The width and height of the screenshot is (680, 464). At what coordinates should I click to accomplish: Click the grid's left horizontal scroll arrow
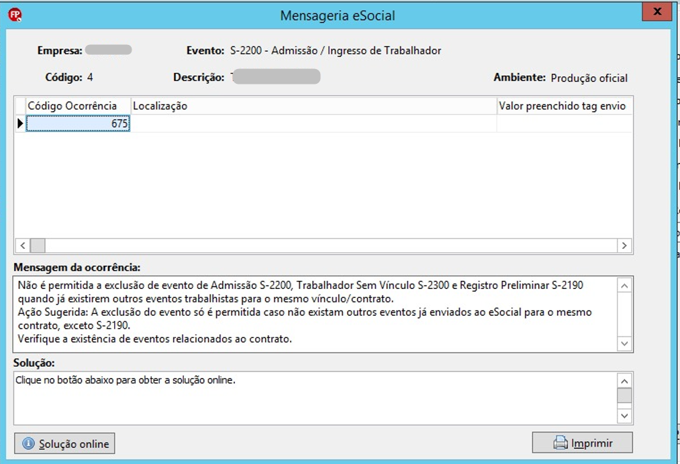[x=23, y=245]
